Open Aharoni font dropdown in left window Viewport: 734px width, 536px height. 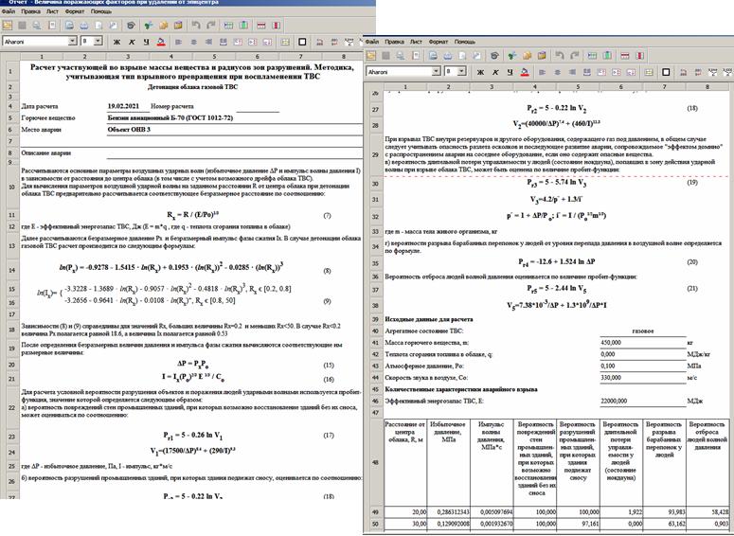(72, 42)
